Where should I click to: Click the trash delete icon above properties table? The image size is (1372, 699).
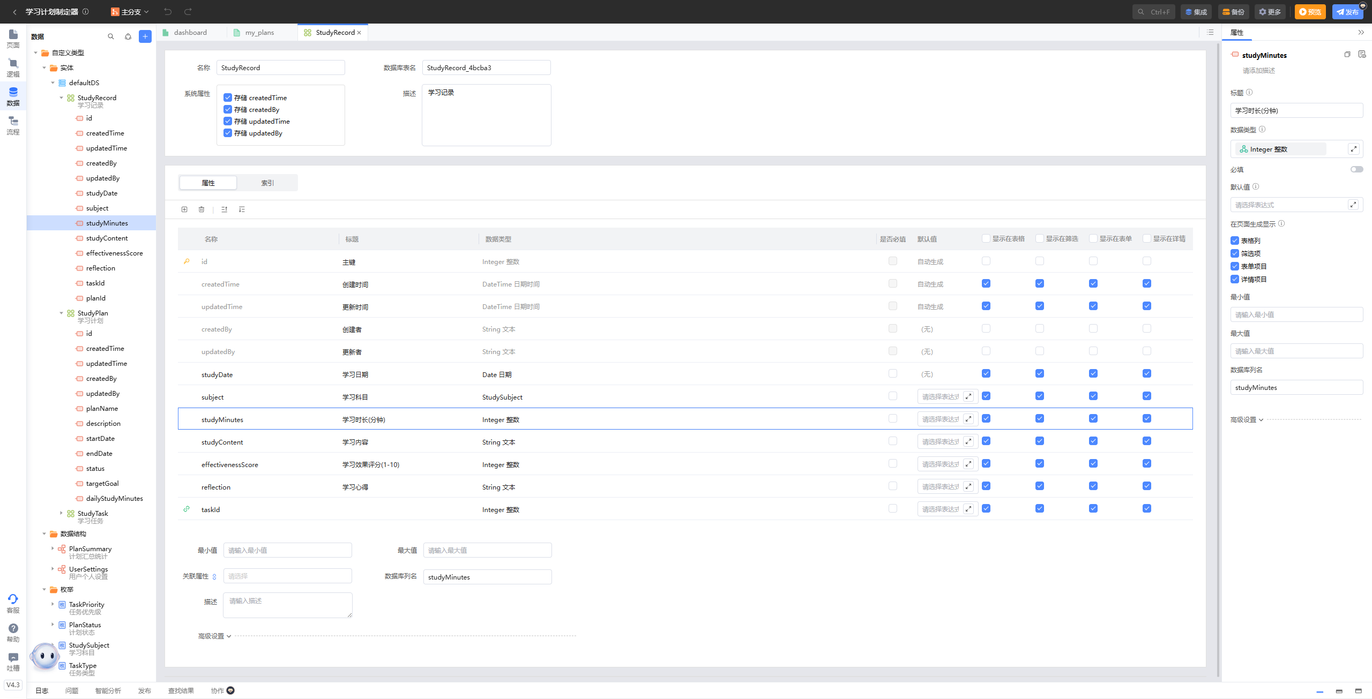(x=202, y=209)
